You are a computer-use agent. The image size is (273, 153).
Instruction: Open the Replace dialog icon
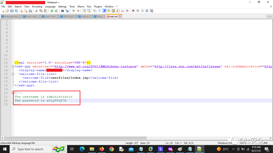click(x=67, y=11)
